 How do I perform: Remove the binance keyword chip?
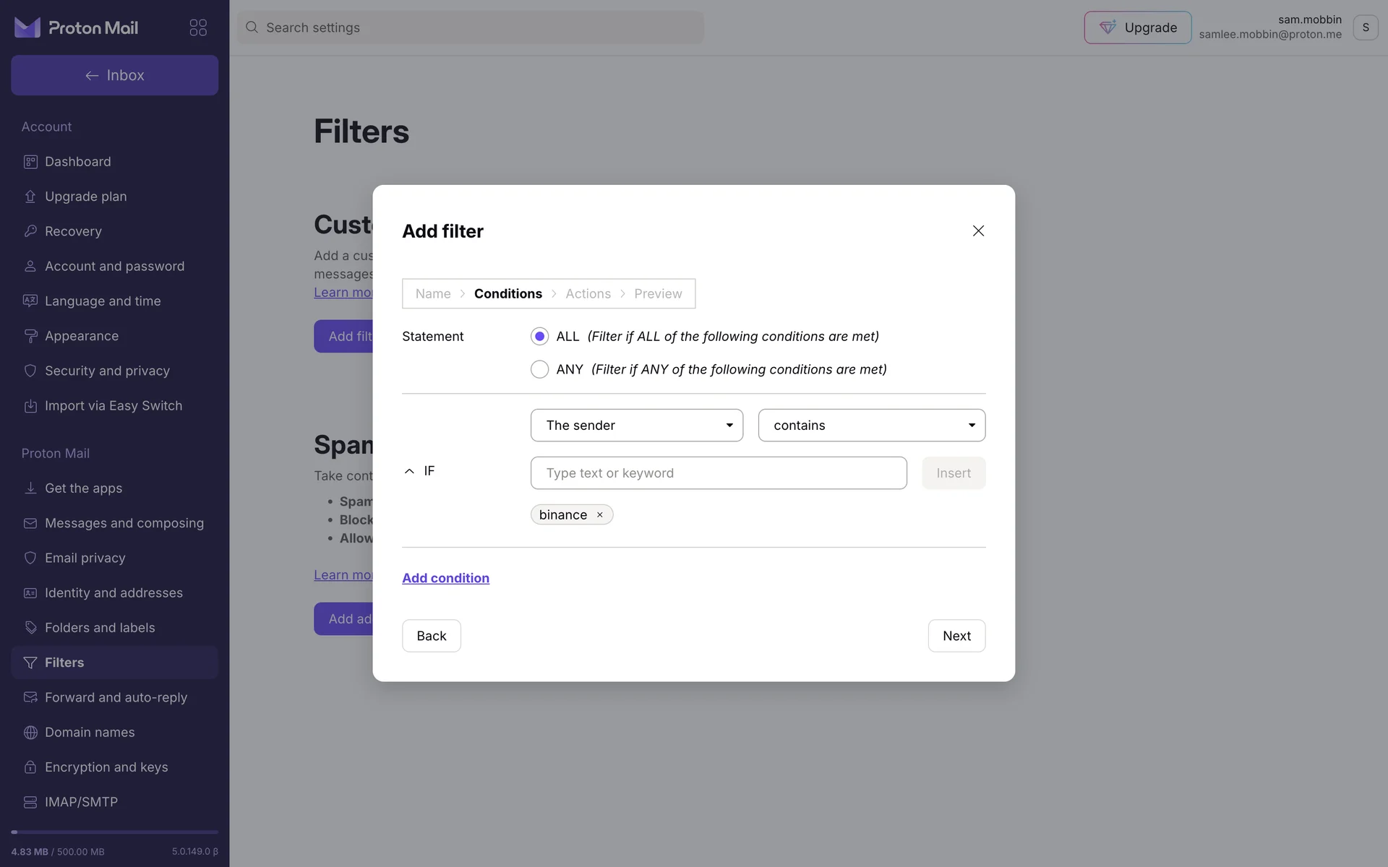[x=599, y=515]
